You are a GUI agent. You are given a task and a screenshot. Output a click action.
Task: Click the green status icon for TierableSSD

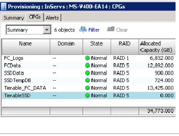(87, 96)
